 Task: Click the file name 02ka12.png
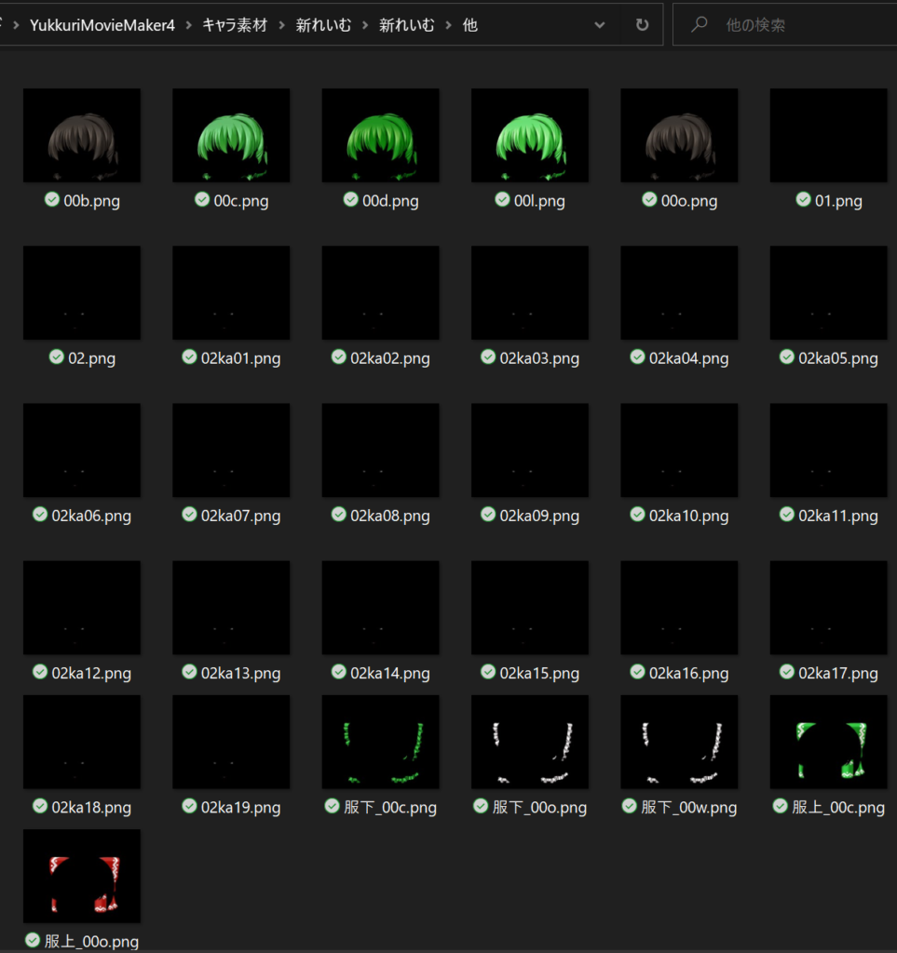coord(91,674)
